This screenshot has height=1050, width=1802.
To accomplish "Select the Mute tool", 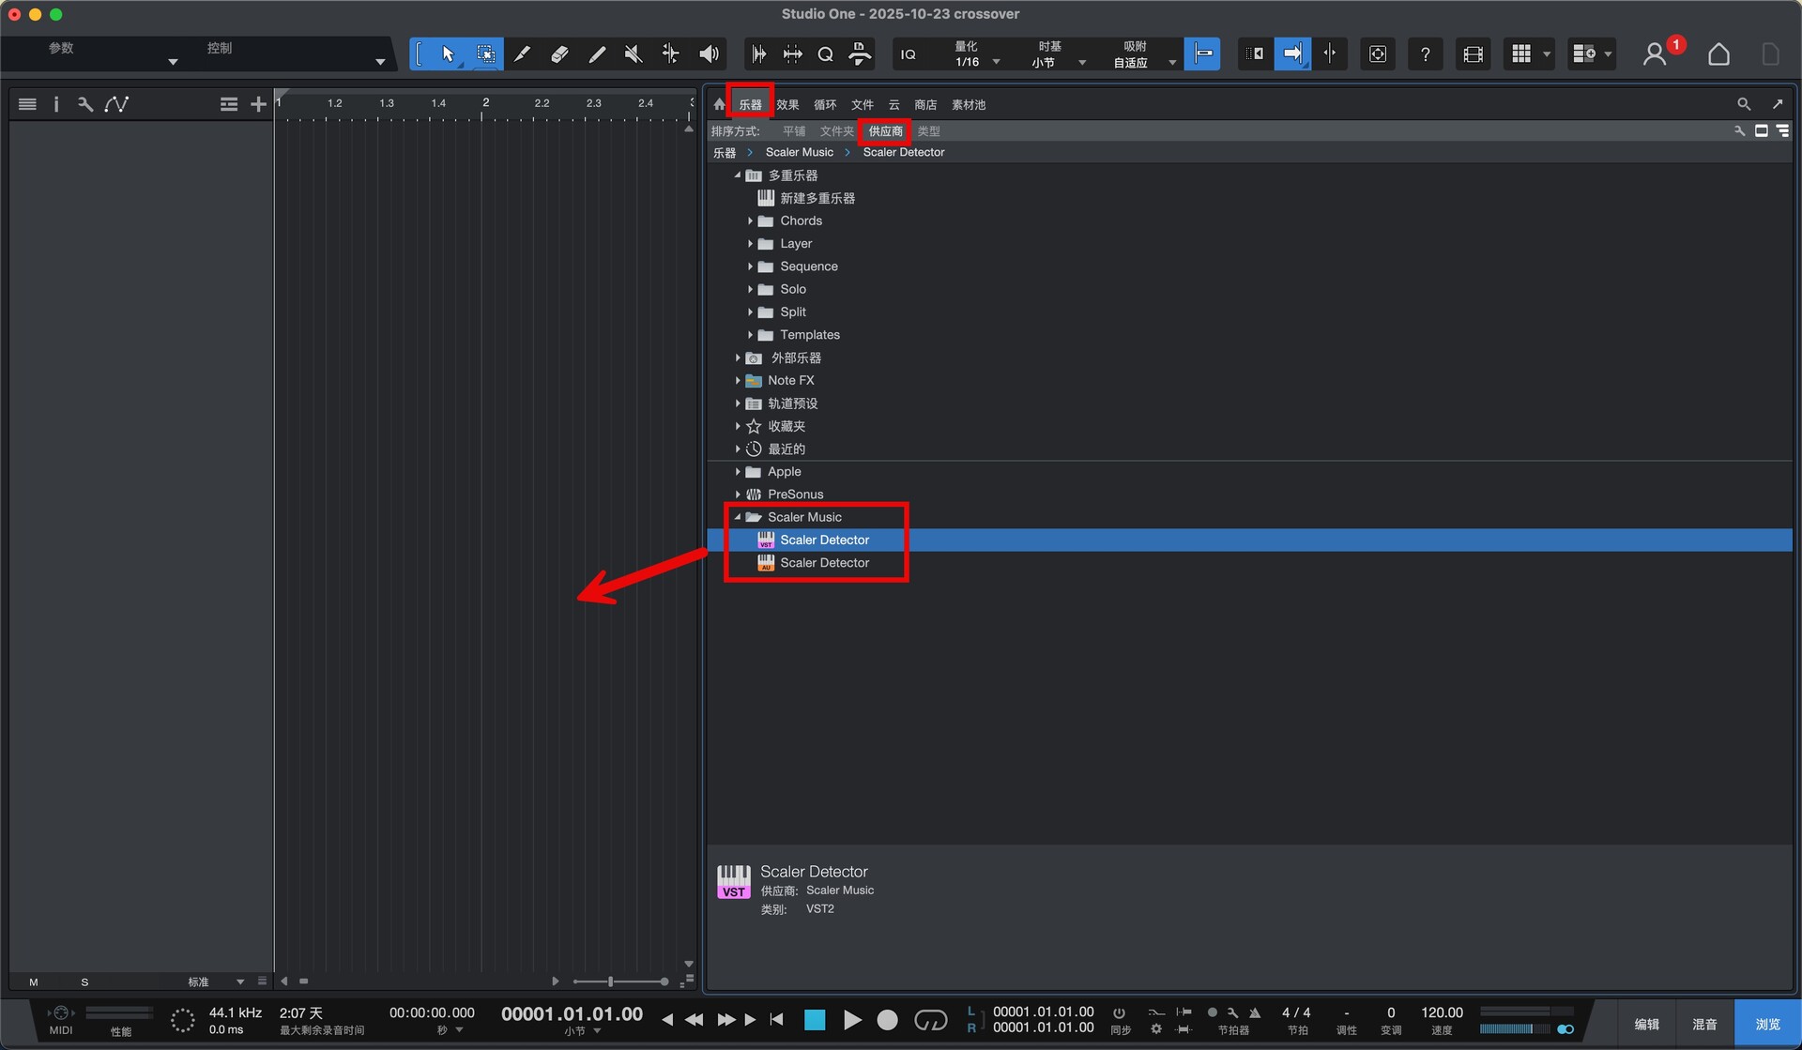I will 634,54.
